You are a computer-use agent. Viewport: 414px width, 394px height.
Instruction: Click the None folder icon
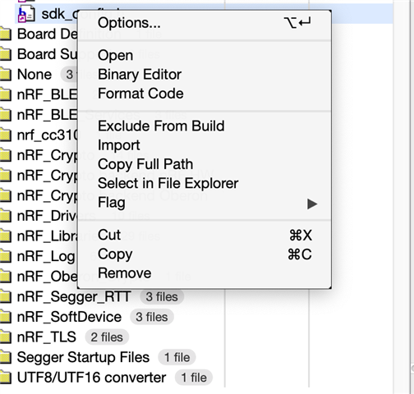pyautogui.click(x=6, y=75)
